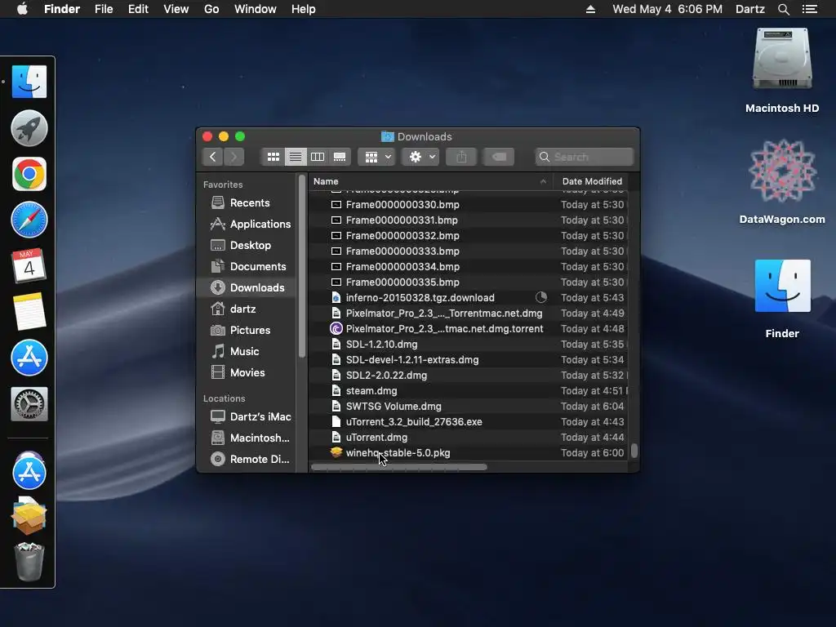Open the File menu
Image resolution: width=836 pixels, height=627 pixels.
click(x=104, y=9)
